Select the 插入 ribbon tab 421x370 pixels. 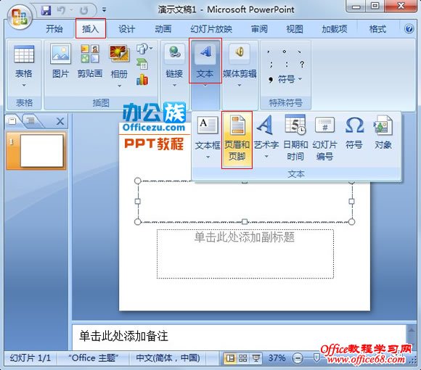pos(91,28)
